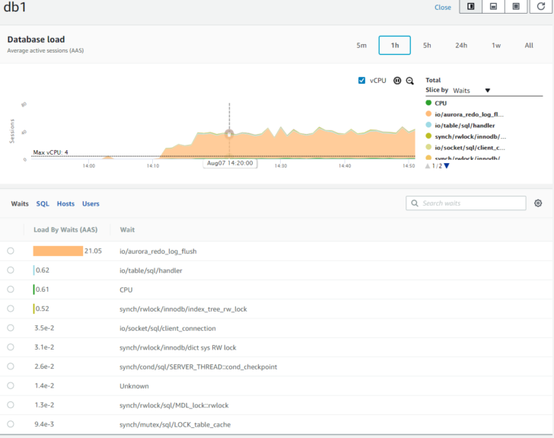Select the split side-panel layout icon

(470, 6)
